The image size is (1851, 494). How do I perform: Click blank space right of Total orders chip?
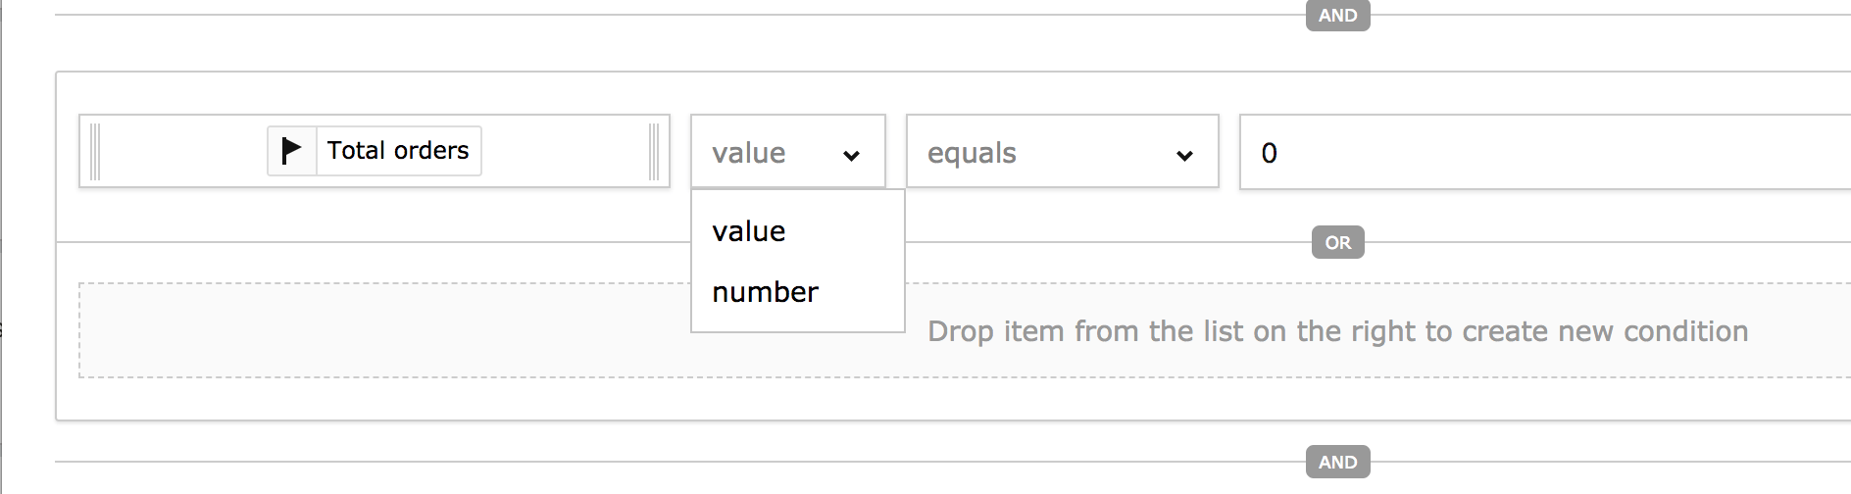(564, 152)
